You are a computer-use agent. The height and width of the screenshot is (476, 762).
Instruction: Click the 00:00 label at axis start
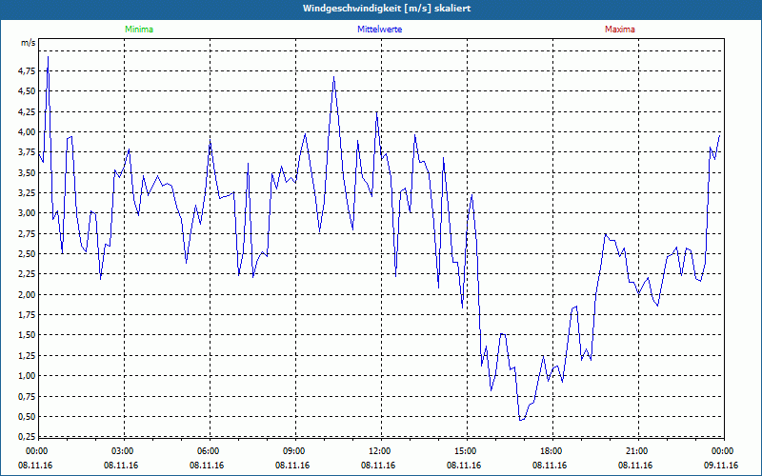[36, 451]
